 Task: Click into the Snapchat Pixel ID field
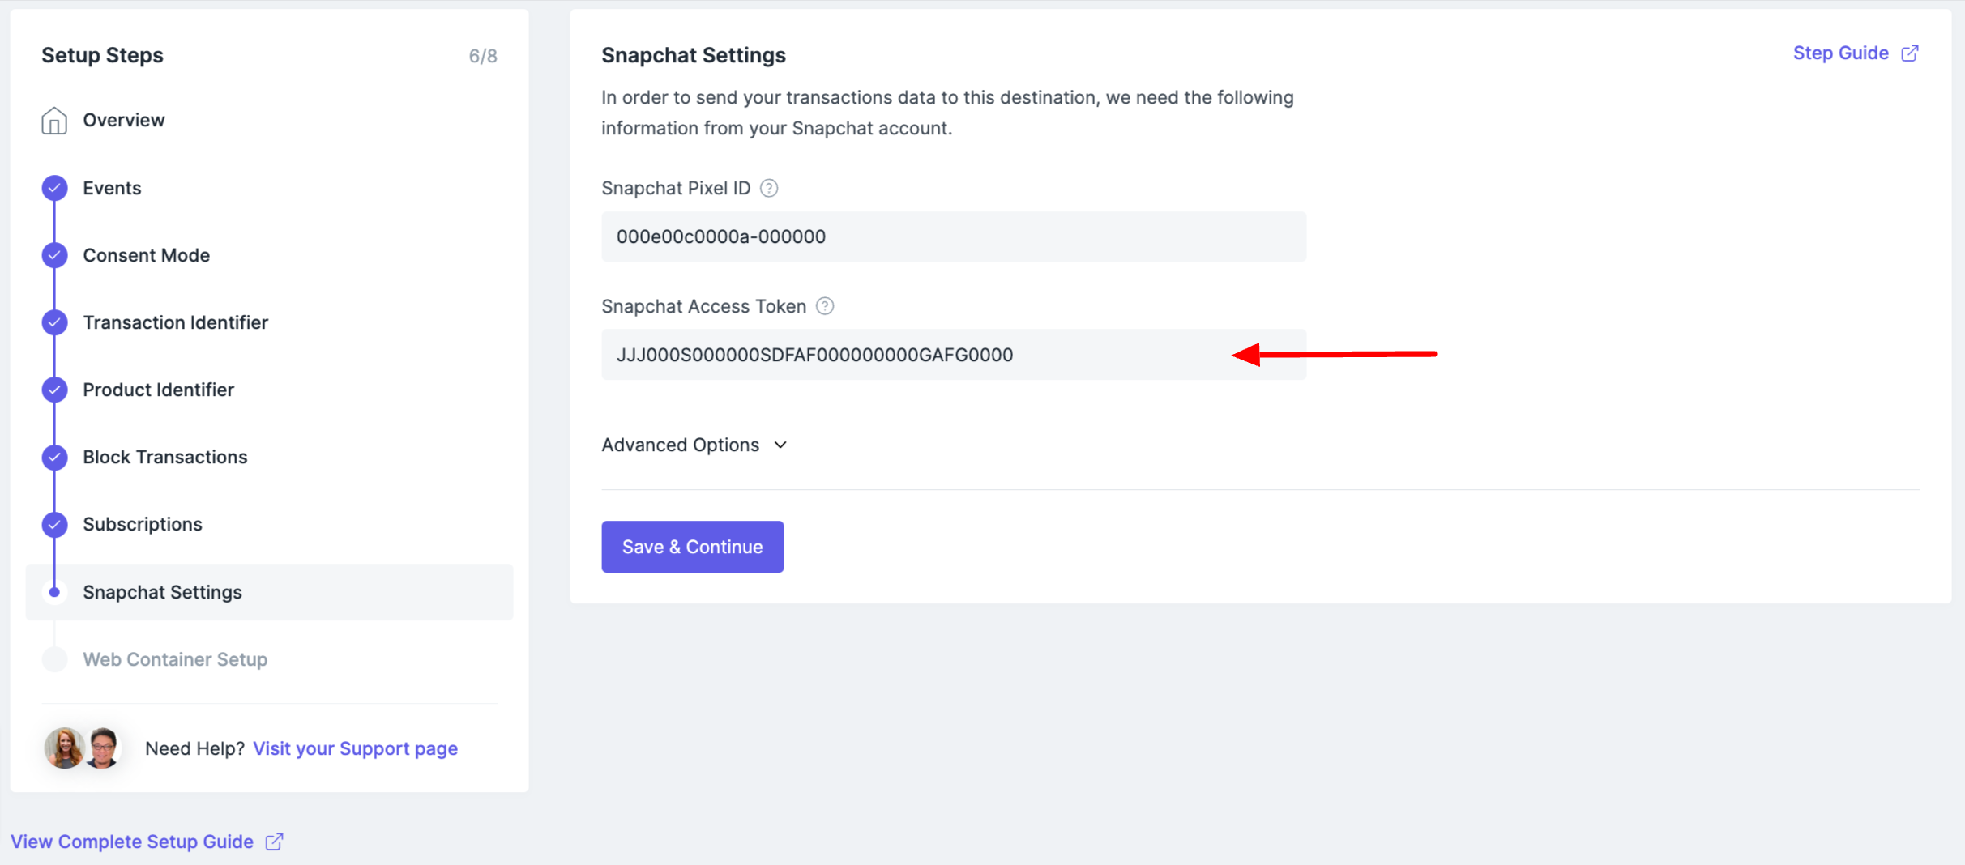pos(953,236)
